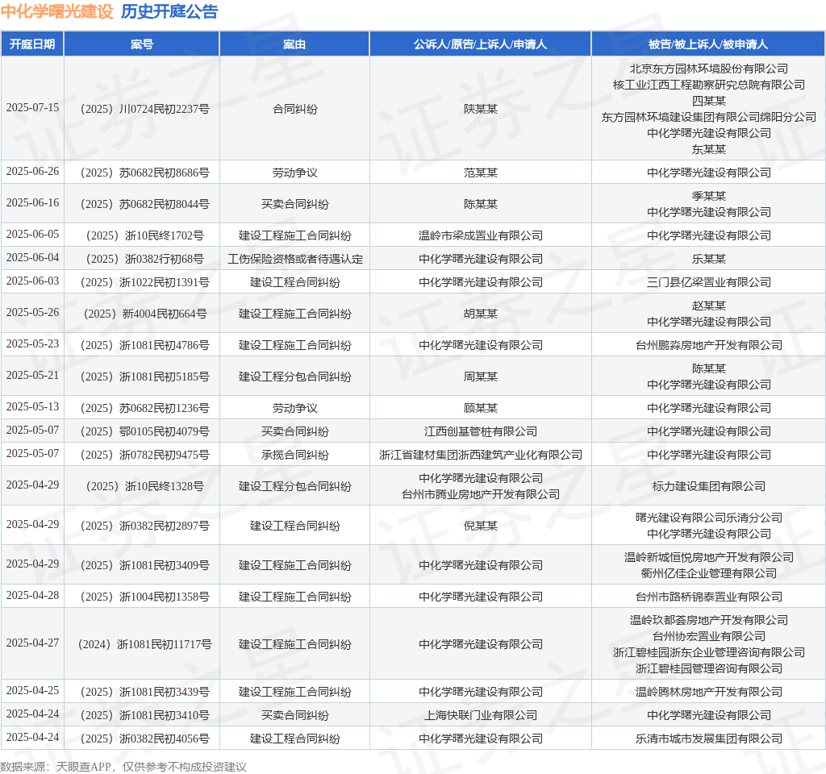This screenshot has width=826, height=774.
Task: Click defendant 核工业江西工程勘察研究总院有限公司
Action: coord(709,85)
